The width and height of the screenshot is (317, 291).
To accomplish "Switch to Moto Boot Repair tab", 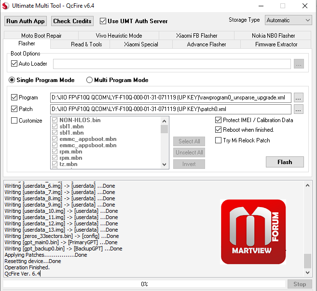I will [41, 36].
